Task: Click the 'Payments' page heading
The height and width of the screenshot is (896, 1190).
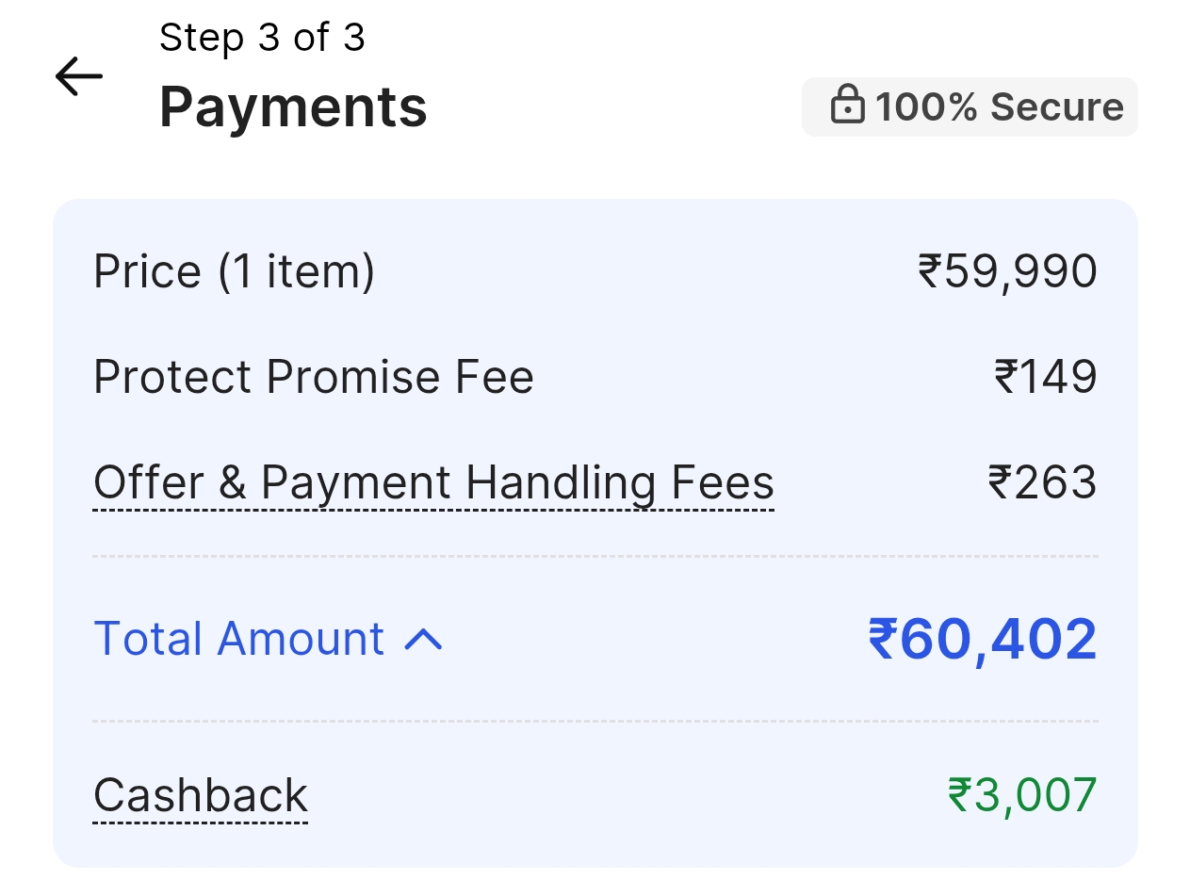Action: [293, 107]
